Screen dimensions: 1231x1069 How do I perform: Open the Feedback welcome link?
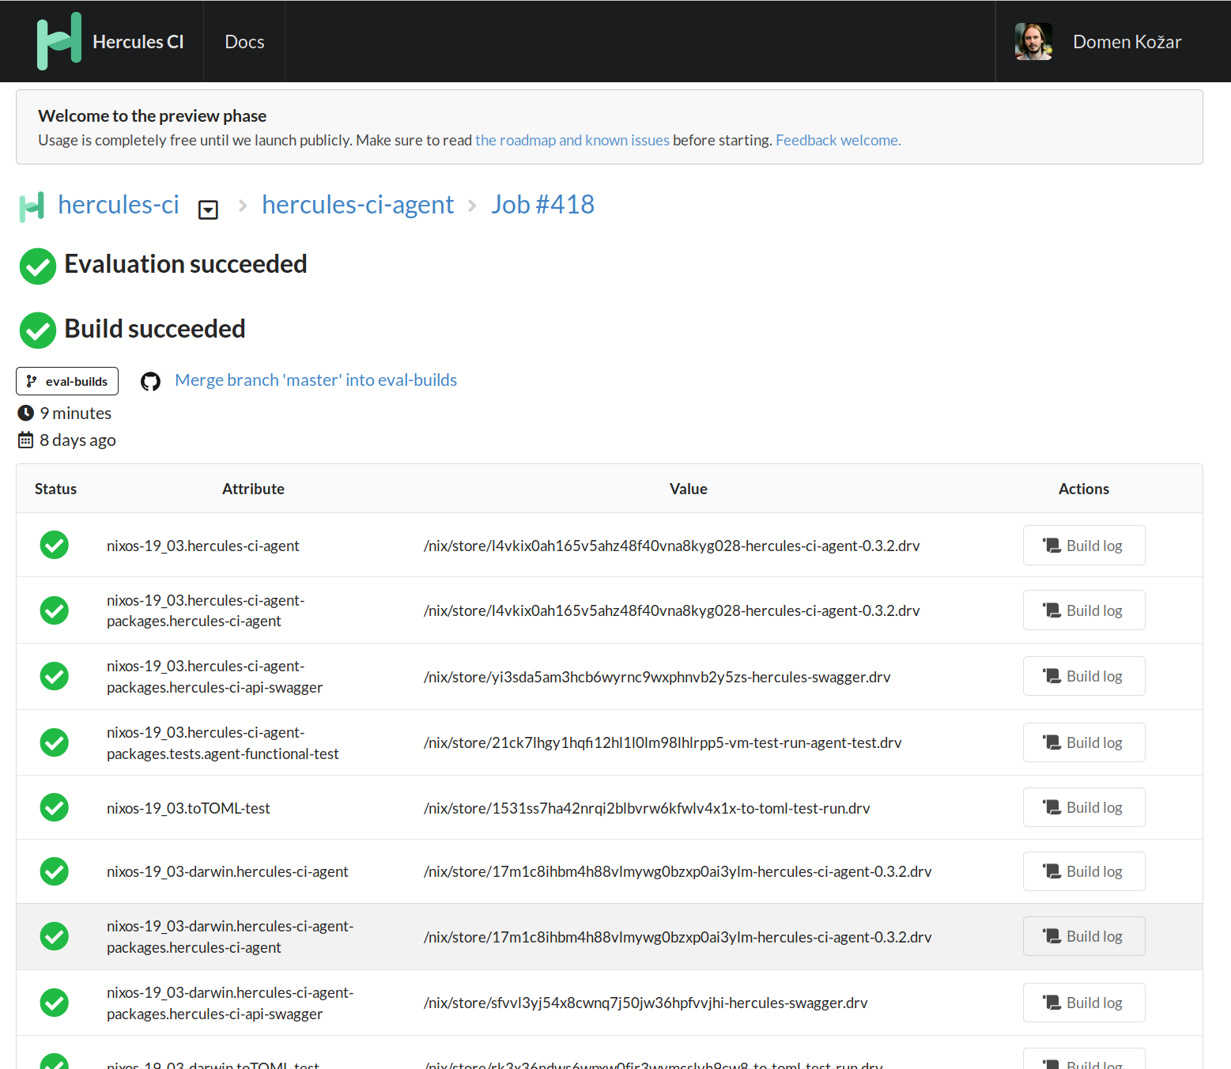click(x=838, y=140)
